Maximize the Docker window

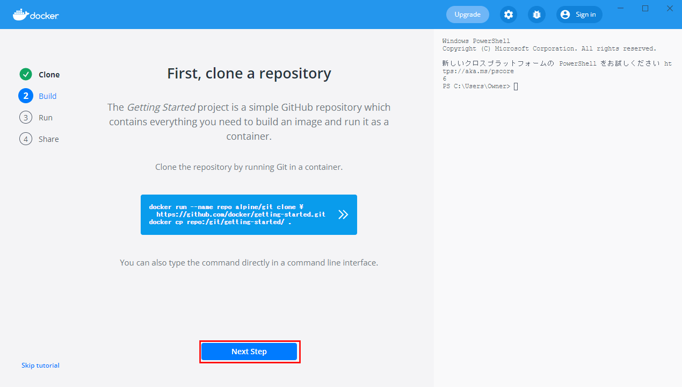[645, 8]
